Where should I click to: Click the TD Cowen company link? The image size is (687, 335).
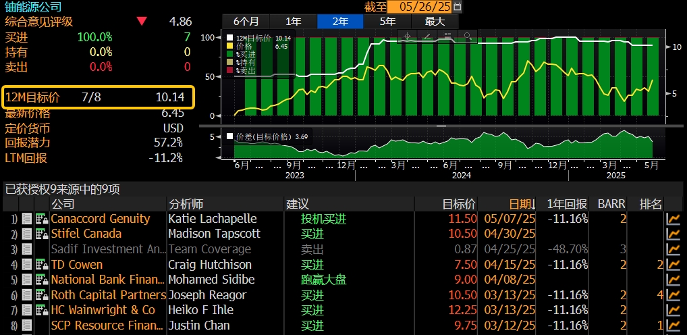[77, 264]
